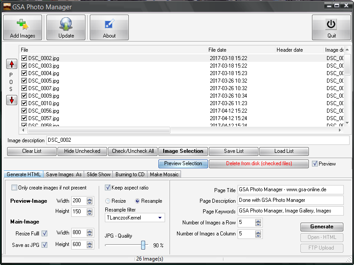
Task: Toggle the Keep aspect ratio checkbox
Action: click(108, 188)
